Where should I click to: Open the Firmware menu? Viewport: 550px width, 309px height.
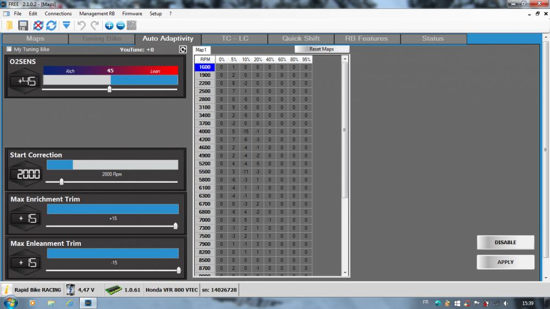coord(132,13)
